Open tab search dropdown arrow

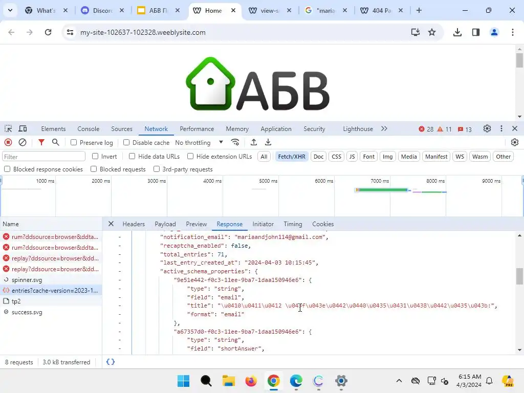pyautogui.click(x=10, y=10)
